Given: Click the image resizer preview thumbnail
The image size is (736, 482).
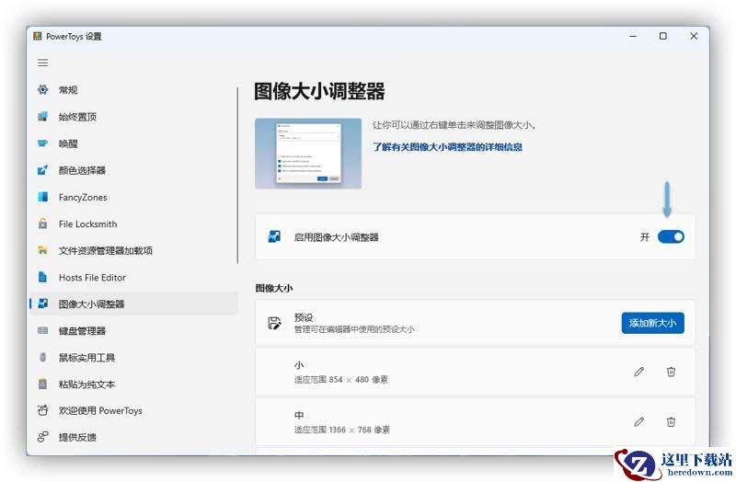Looking at the screenshot, I should [308, 154].
